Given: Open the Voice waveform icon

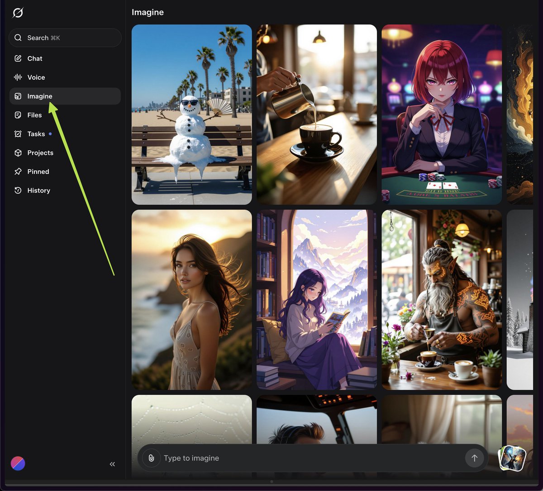Looking at the screenshot, I should tap(18, 77).
